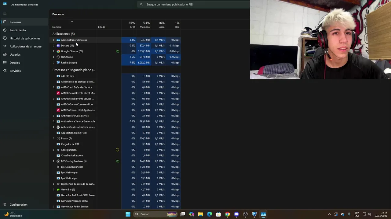
Task: Show hidden system tray icons
Action: pos(329,214)
